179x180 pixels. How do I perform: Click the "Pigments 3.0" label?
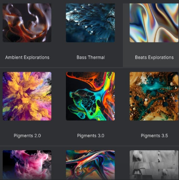[x=91, y=136]
